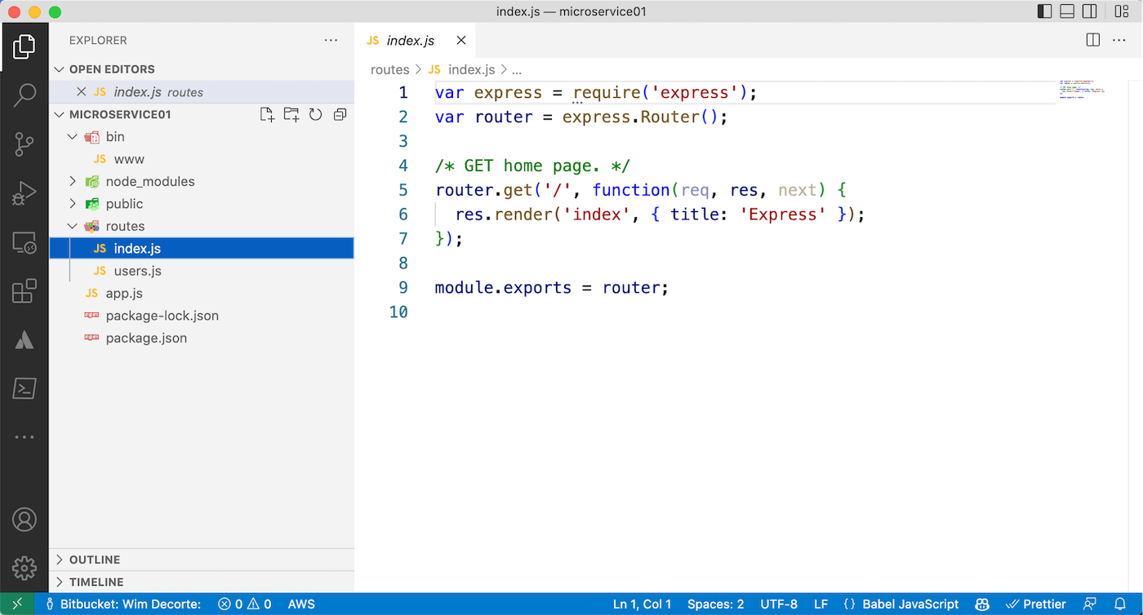Click the breadcrumb ellipsis symbol segment
Image resolution: width=1143 pixels, height=615 pixels.
(517, 70)
